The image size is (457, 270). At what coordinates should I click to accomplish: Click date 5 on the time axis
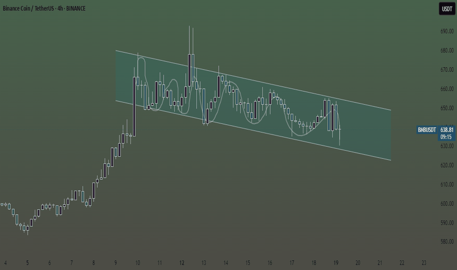(x=27, y=263)
